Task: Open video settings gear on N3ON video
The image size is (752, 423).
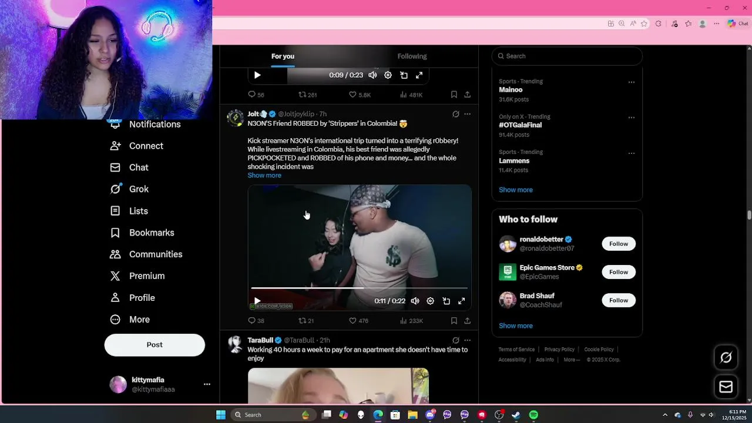Action: tap(430, 301)
